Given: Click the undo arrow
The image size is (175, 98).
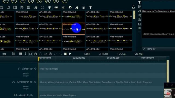Looking at the screenshot, I should (x=55, y=54).
